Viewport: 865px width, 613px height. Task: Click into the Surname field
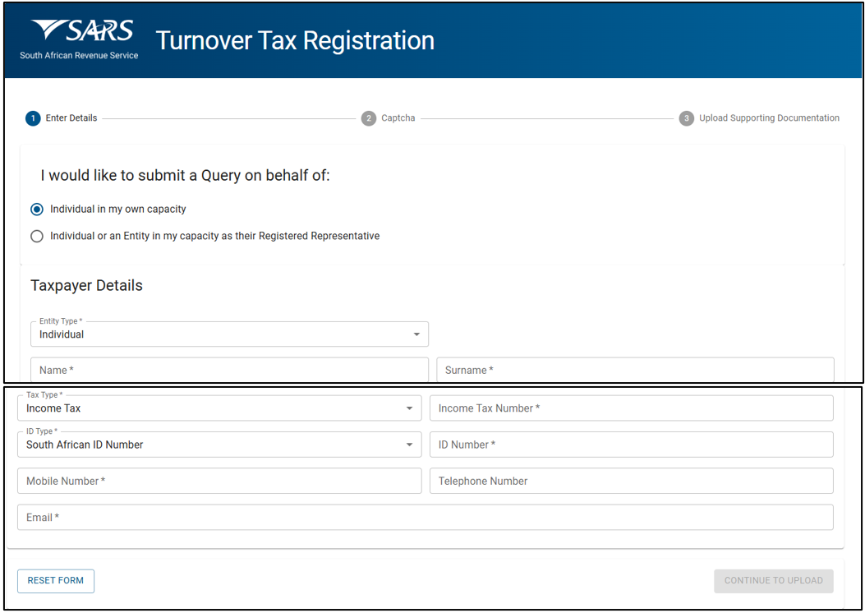(x=635, y=370)
